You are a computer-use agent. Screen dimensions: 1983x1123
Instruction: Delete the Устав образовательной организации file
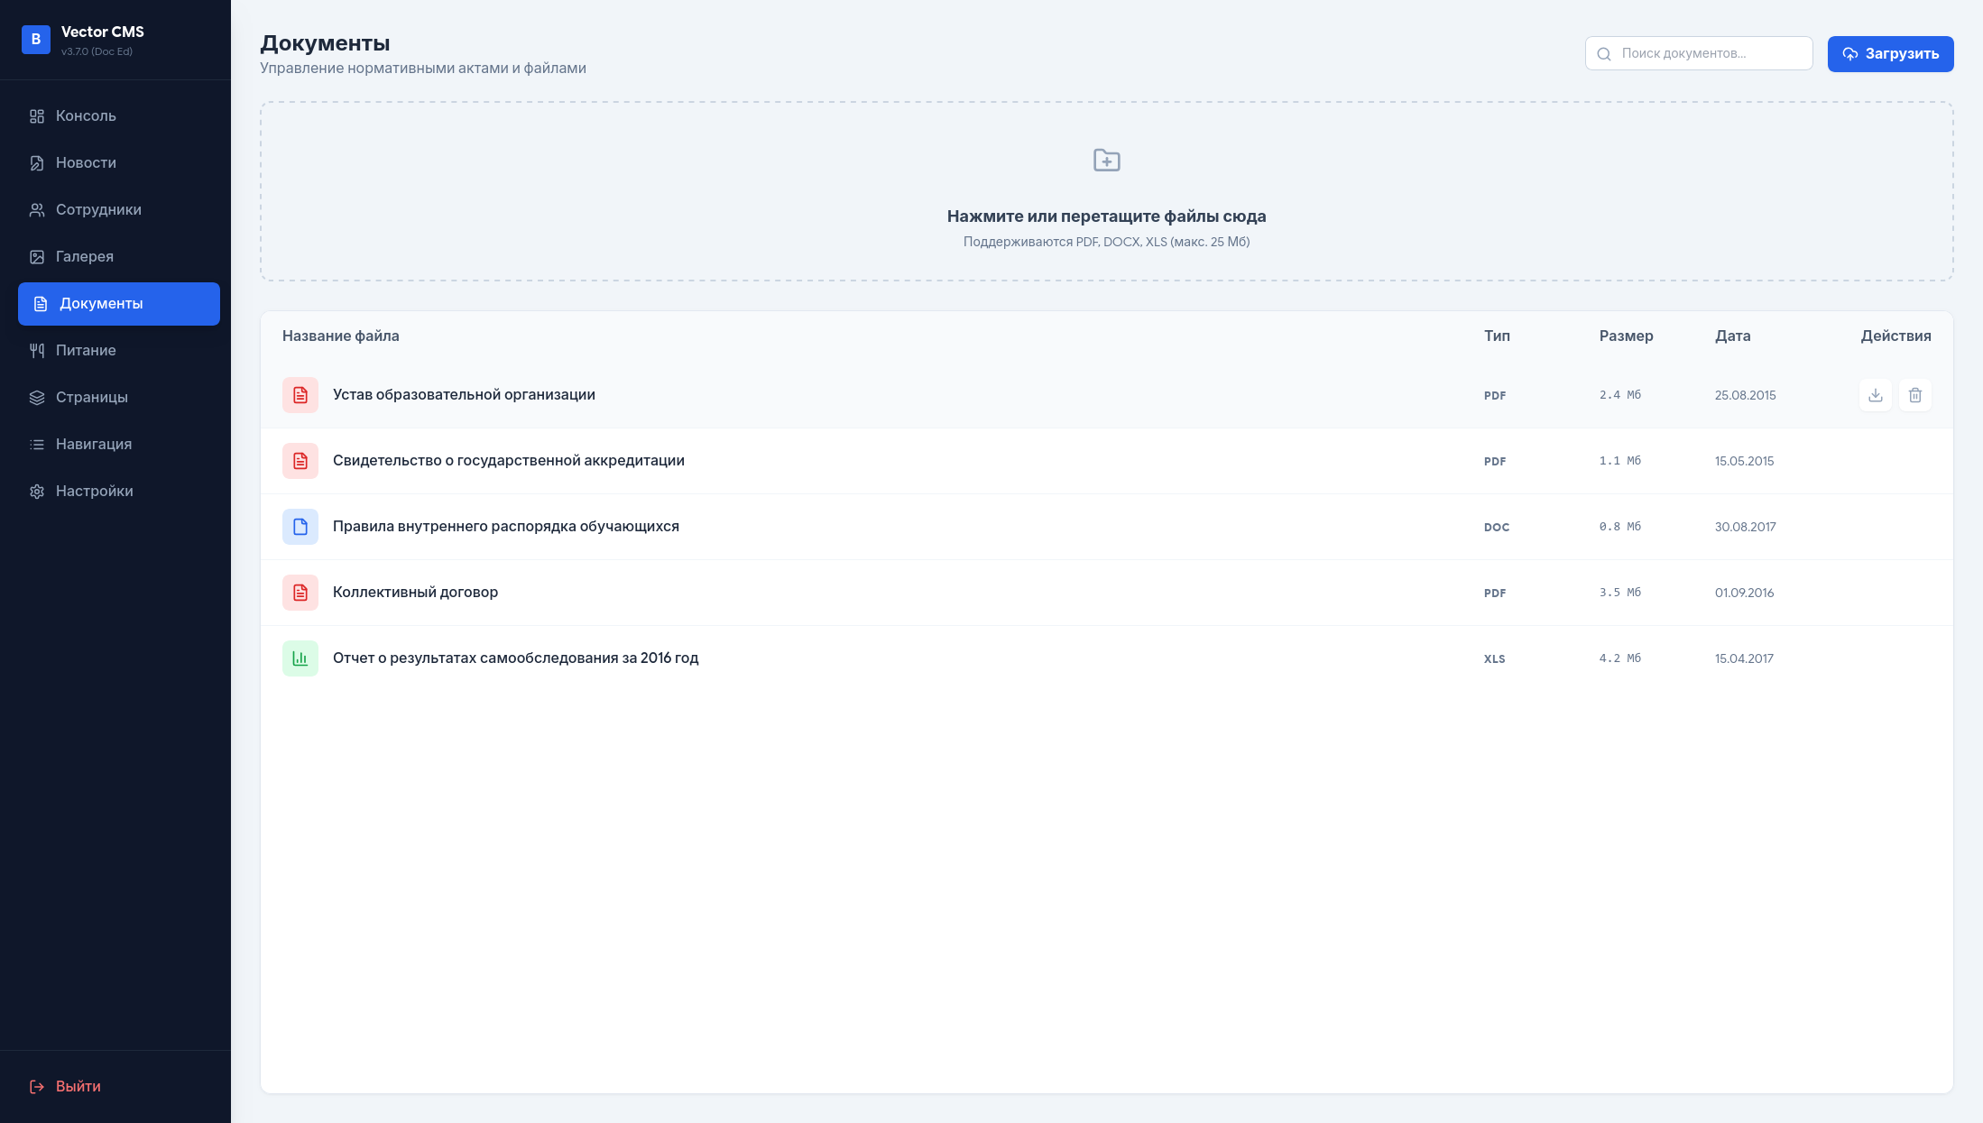1915,395
